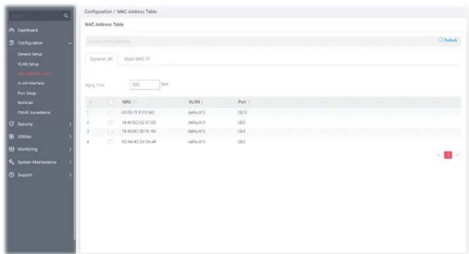Expand the Support menu chevron
This screenshot has width=469, height=254.
pos(70,175)
